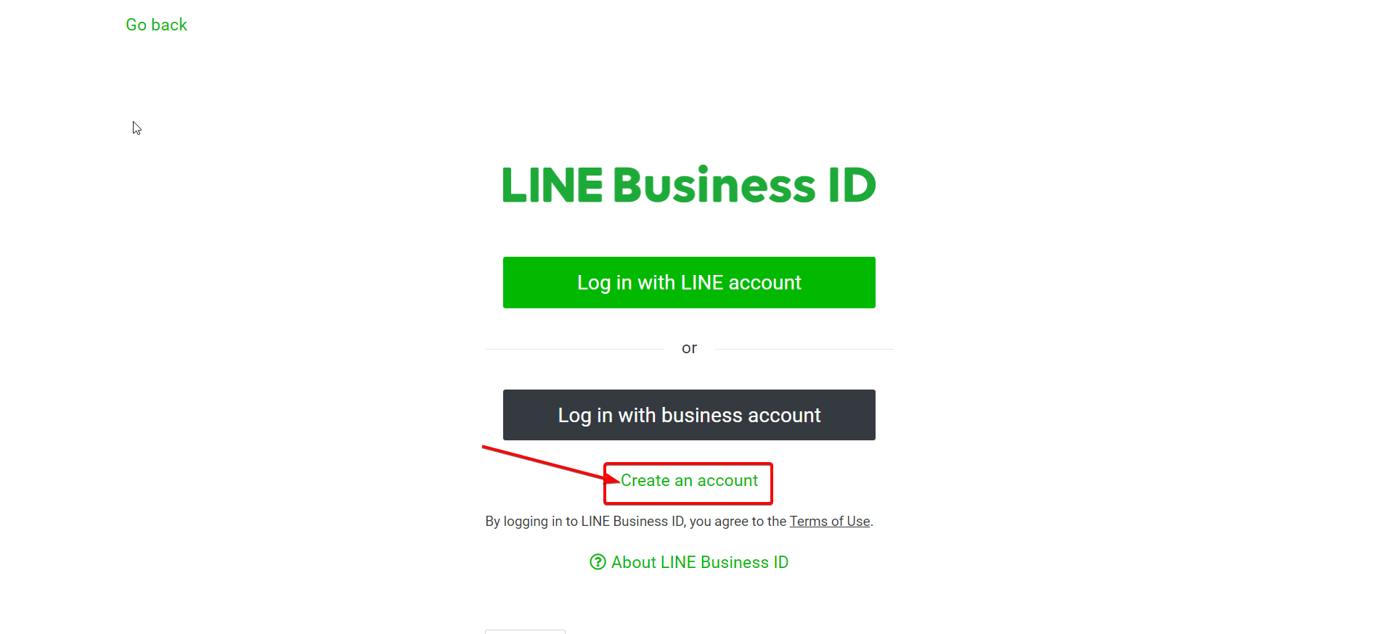This screenshot has height=634, width=1378.
Task: Read the Terms of Use
Action: point(830,521)
